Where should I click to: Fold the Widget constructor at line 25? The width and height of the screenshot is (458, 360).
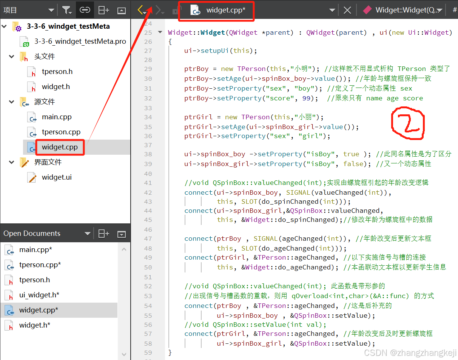click(160, 32)
